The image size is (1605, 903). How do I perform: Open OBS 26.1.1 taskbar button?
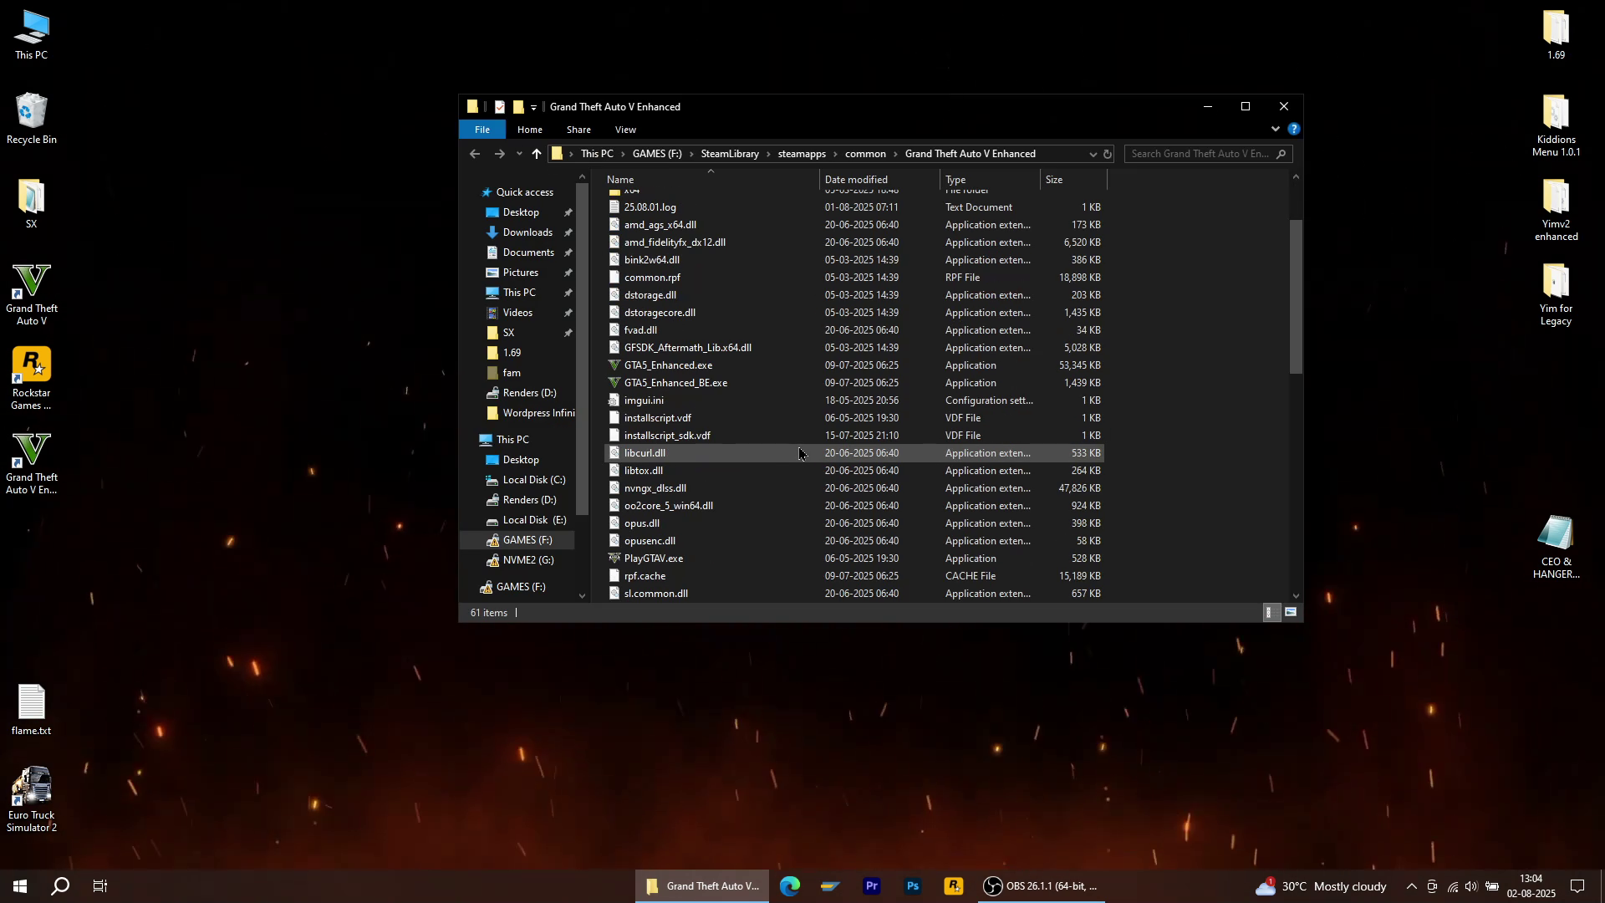pos(1042,886)
